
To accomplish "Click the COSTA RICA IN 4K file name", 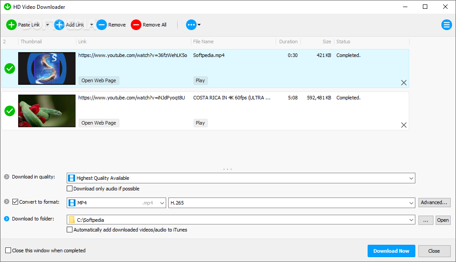I will tap(232, 98).
